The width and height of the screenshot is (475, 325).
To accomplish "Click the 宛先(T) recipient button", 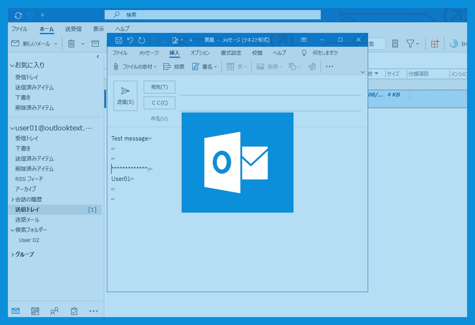I will click(159, 87).
